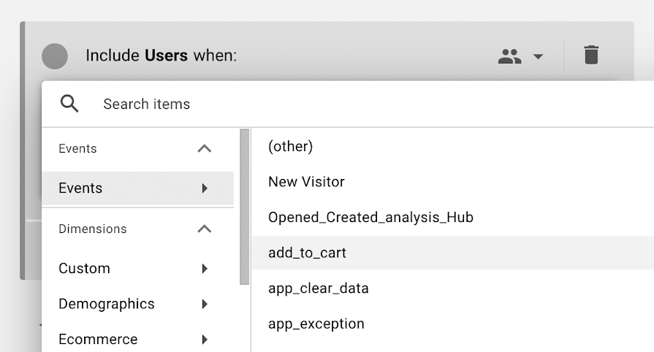
Task: Open the Custom dimensions category
Action: click(x=137, y=268)
